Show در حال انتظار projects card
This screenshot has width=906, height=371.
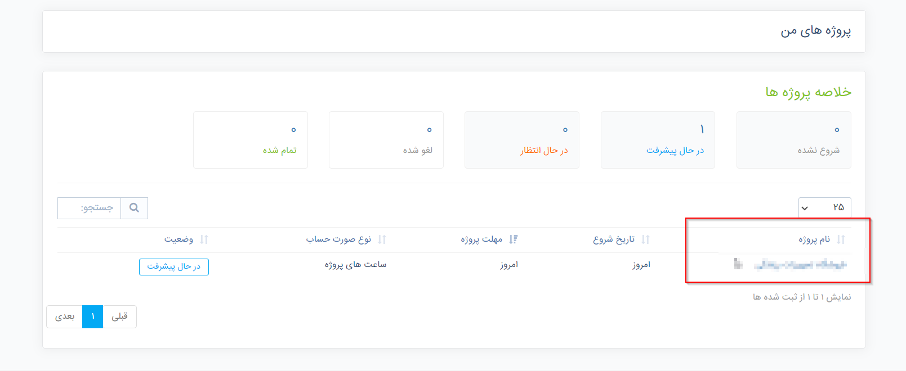point(521,140)
